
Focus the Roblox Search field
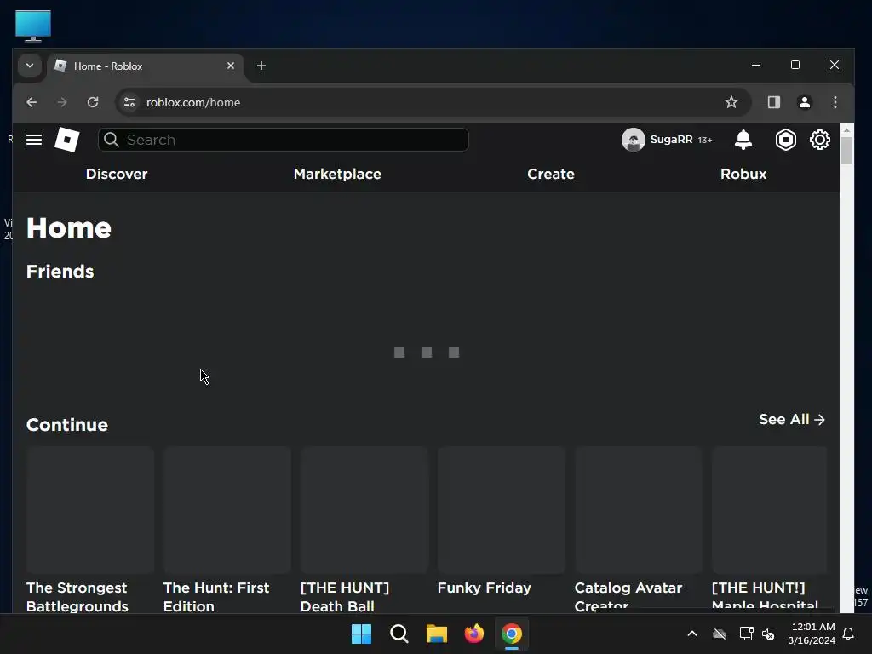pos(283,140)
